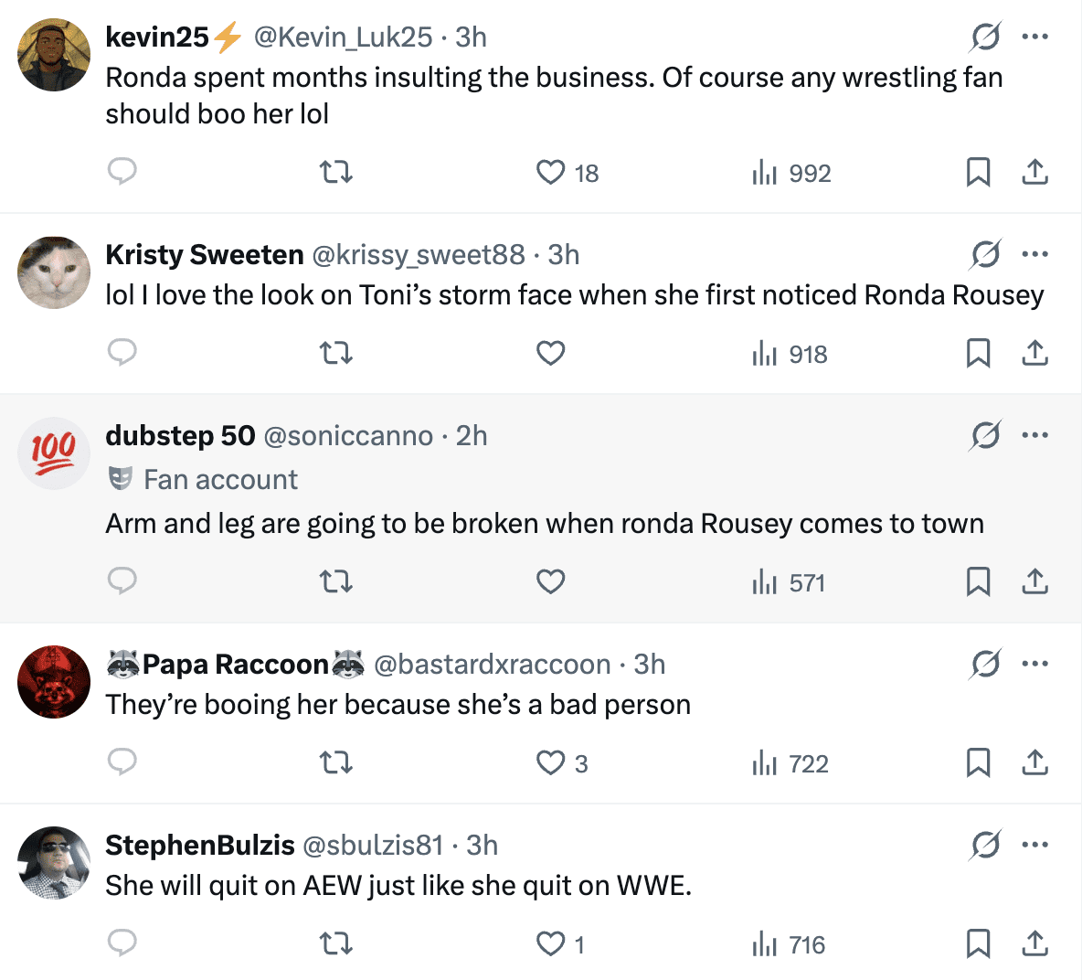Like kevin25's tweet with 18 likes
Screen dimensions: 1082x980
[x=550, y=172]
